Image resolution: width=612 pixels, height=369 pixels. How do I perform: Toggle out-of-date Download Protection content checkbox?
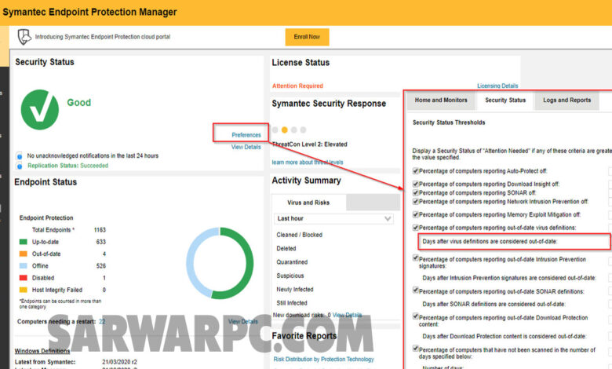(x=416, y=316)
